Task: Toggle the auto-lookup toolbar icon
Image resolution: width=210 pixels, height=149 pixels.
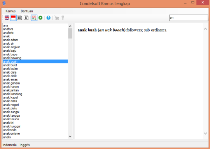Action: [x=34, y=18]
